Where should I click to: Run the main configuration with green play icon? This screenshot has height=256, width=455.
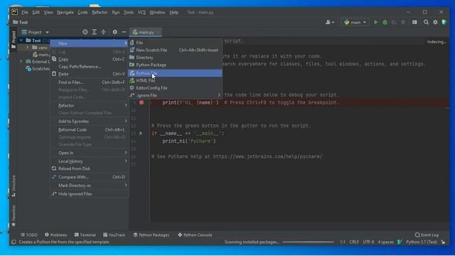(375, 22)
